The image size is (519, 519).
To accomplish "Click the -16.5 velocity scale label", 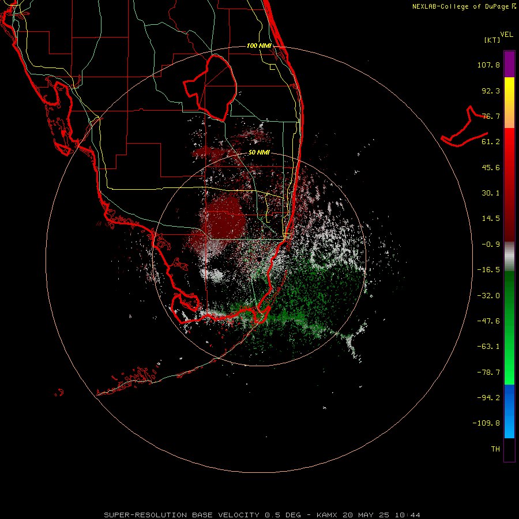I will coord(488,270).
